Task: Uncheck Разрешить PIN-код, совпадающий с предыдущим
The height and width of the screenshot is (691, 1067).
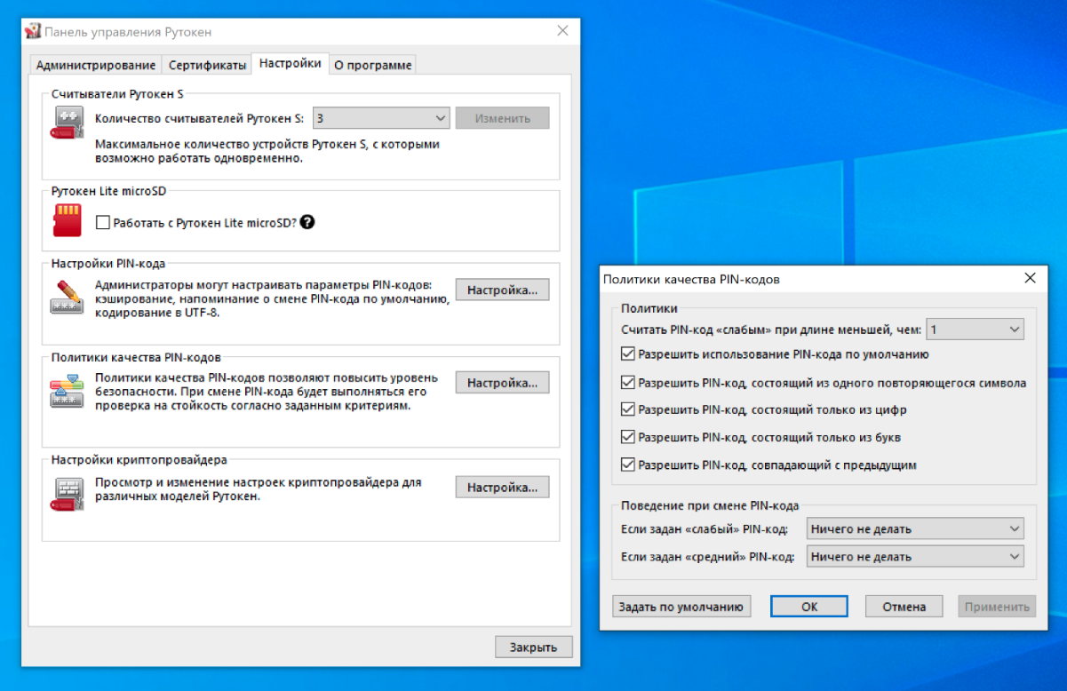Action: coord(628,465)
